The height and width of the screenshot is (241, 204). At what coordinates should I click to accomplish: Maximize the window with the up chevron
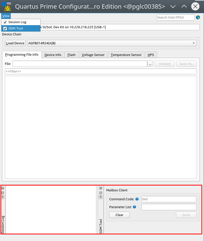point(184,6)
